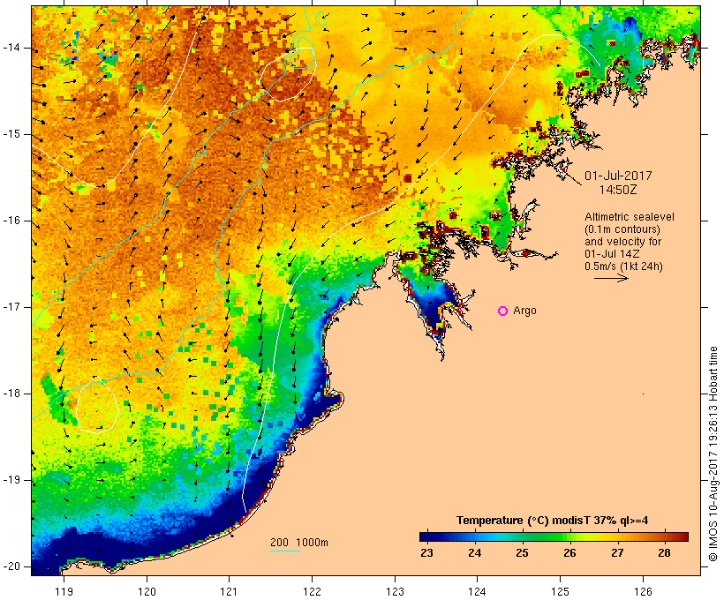Click the '200 1000m' depth label
The width and height of the screenshot is (724, 600).
(x=299, y=543)
